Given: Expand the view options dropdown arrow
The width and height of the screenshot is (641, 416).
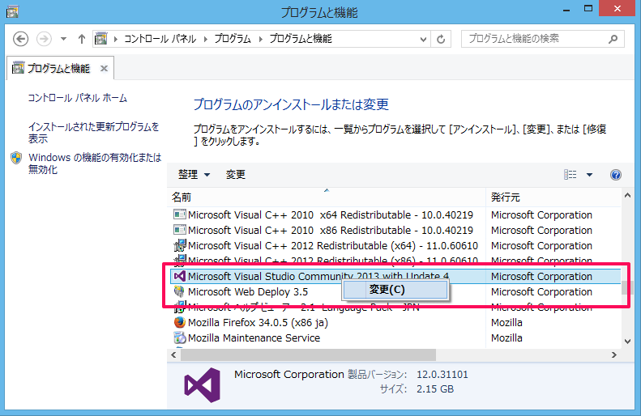Looking at the screenshot, I should pos(589,175).
